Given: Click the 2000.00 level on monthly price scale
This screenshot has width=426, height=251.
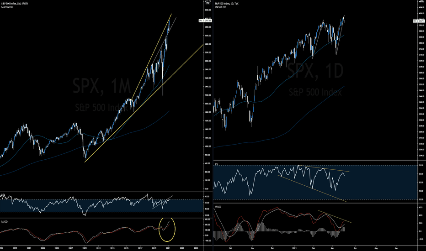Looking at the screenshot, I should [208, 104].
